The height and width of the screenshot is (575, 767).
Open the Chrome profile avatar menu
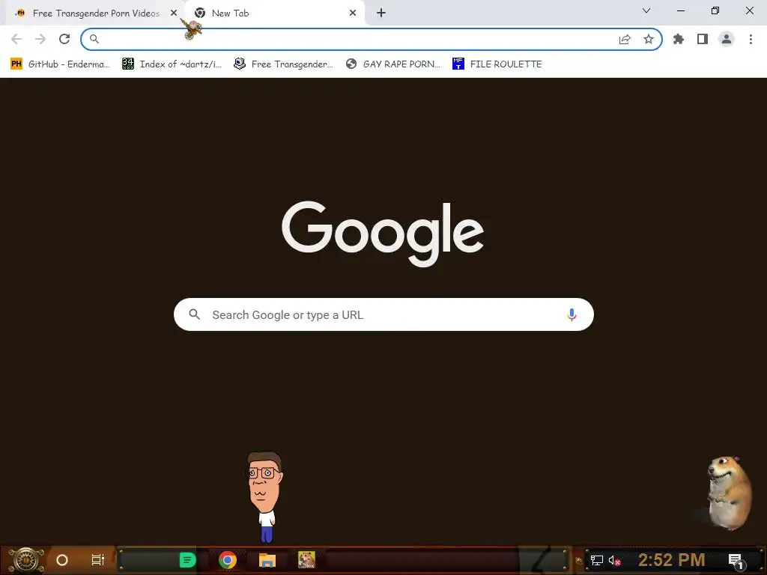click(x=727, y=39)
